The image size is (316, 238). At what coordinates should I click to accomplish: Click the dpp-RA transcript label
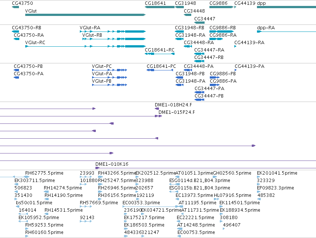(x=266, y=27)
